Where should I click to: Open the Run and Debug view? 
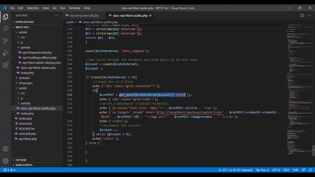[5, 53]
